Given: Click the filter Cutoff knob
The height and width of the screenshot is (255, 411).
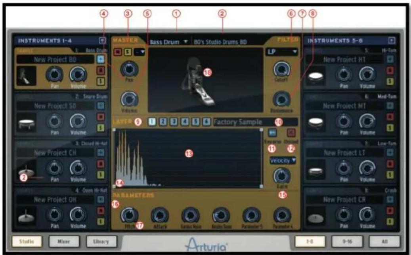Looking at the screenshot, I should tap(282, 69).
